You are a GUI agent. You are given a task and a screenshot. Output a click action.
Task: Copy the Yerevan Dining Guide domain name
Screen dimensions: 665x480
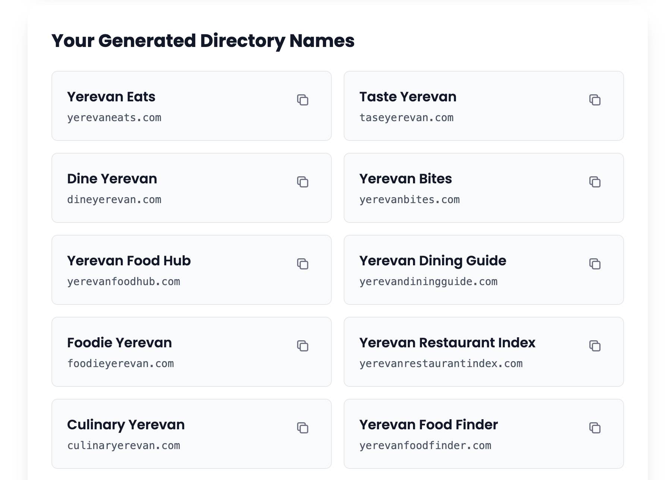pos(595,264)
